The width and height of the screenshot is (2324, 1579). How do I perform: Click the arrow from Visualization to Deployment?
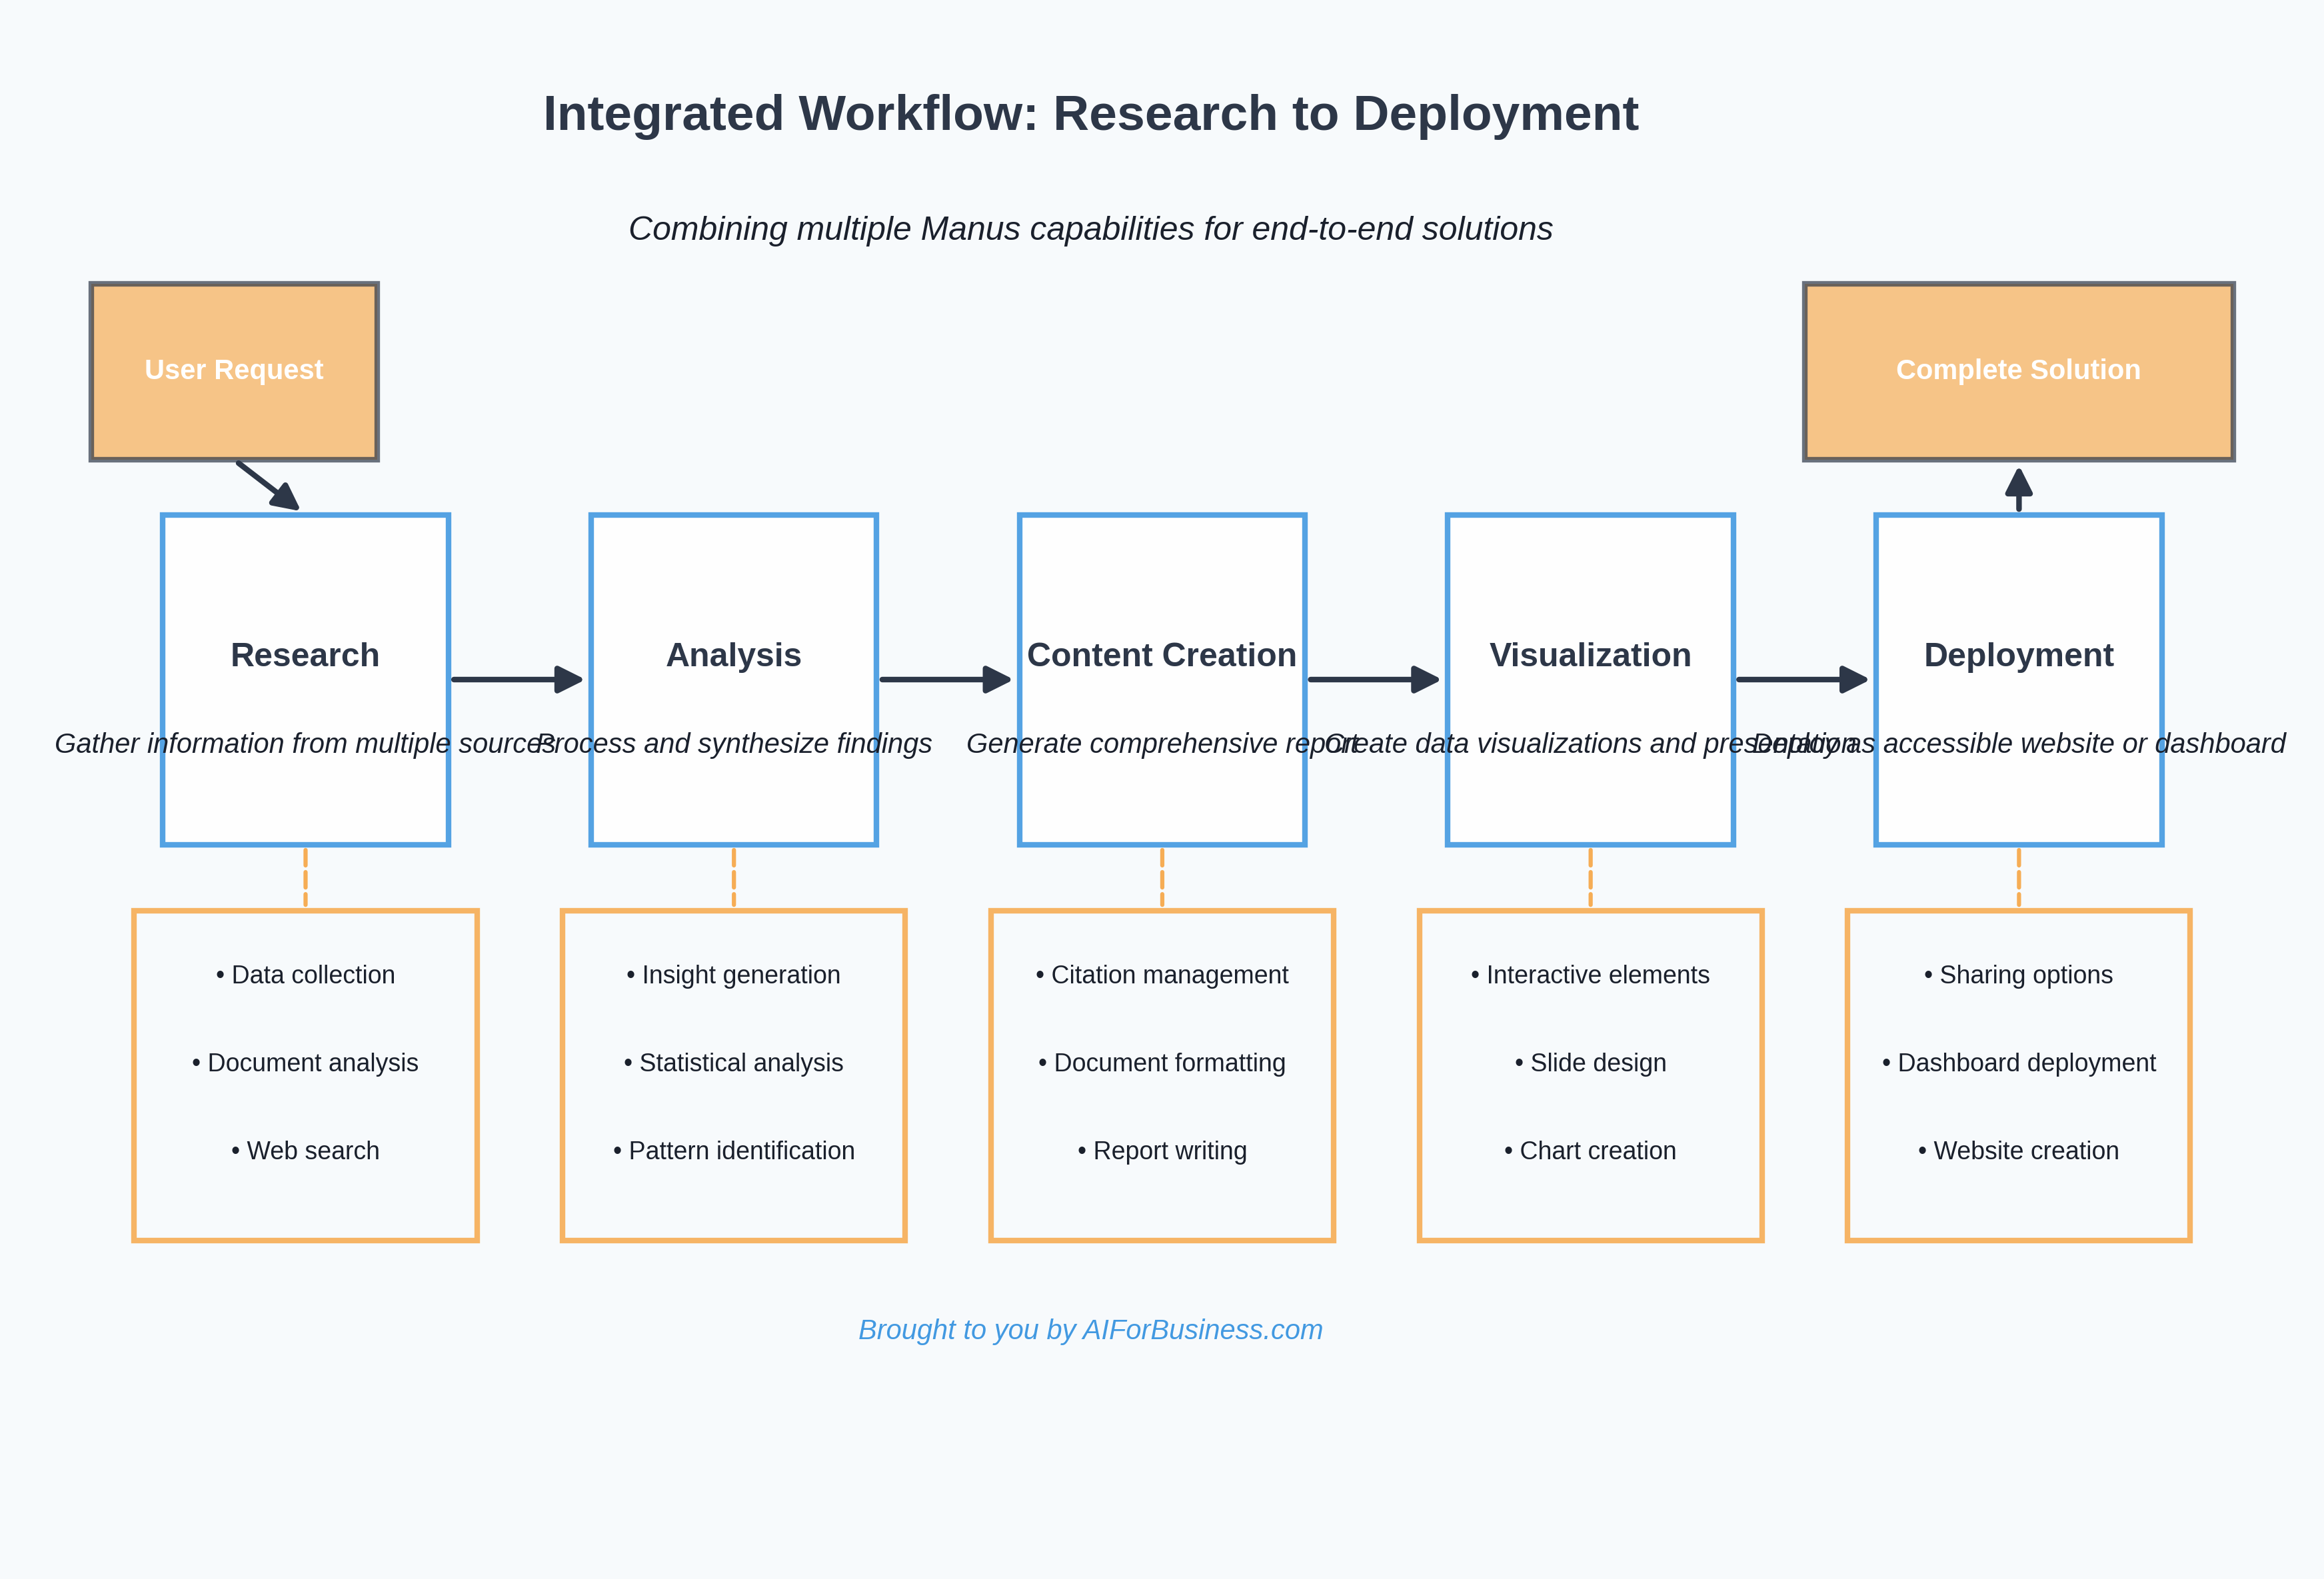click(x=1802, y=680)
